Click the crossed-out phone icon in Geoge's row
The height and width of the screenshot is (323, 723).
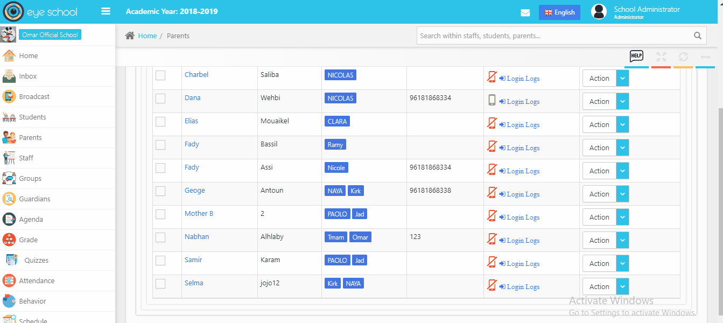pyautogui.click(x=492, y=193)
